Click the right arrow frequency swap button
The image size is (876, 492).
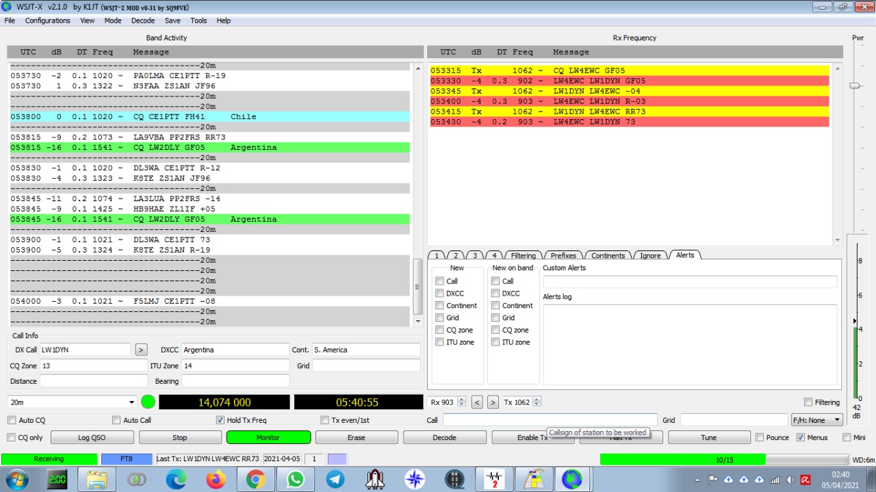493,402
